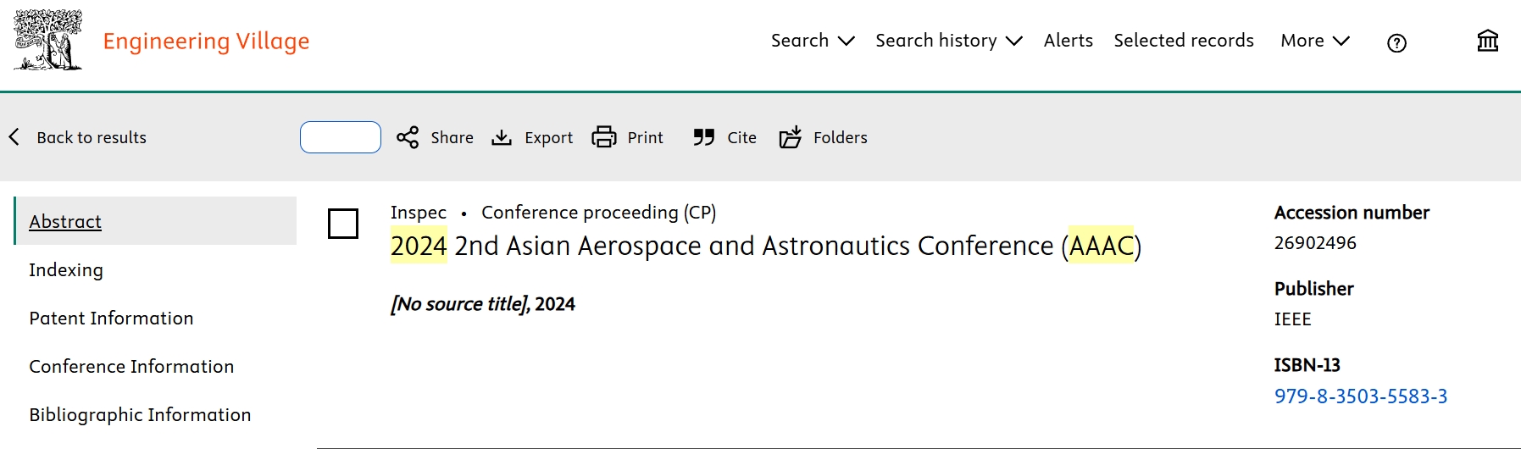
Task: Expand the Search history dropdown
Action: coord(949,41)
